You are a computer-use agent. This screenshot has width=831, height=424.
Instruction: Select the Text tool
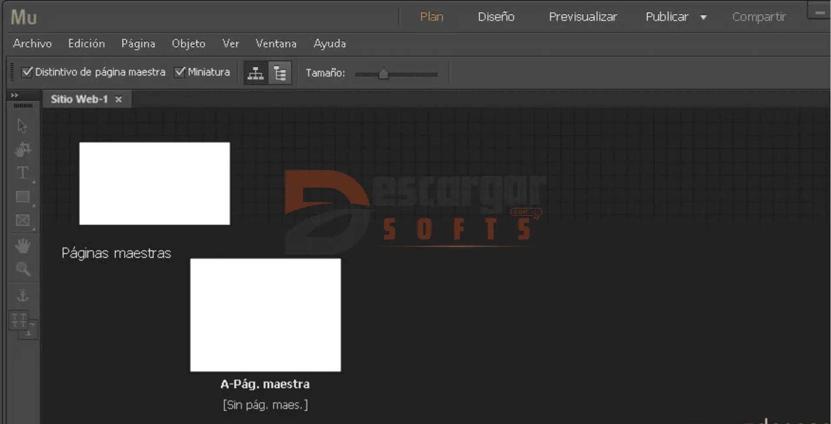[x=23, y=173]
